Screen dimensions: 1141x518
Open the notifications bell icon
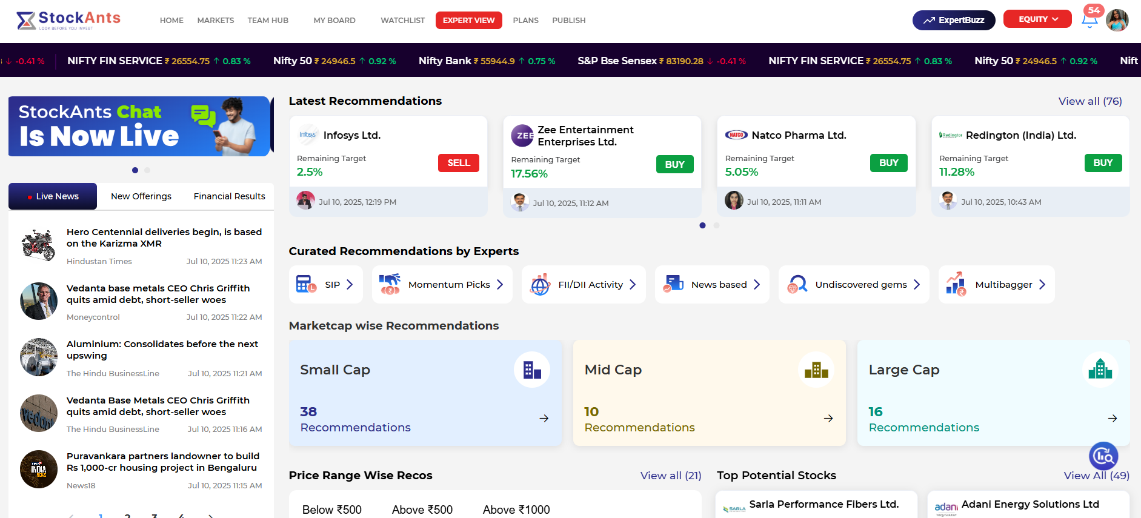[1089, 21]
